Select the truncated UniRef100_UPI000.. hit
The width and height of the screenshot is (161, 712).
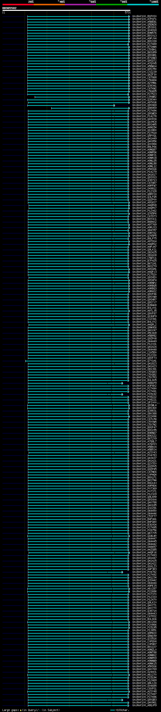point(146,402)
